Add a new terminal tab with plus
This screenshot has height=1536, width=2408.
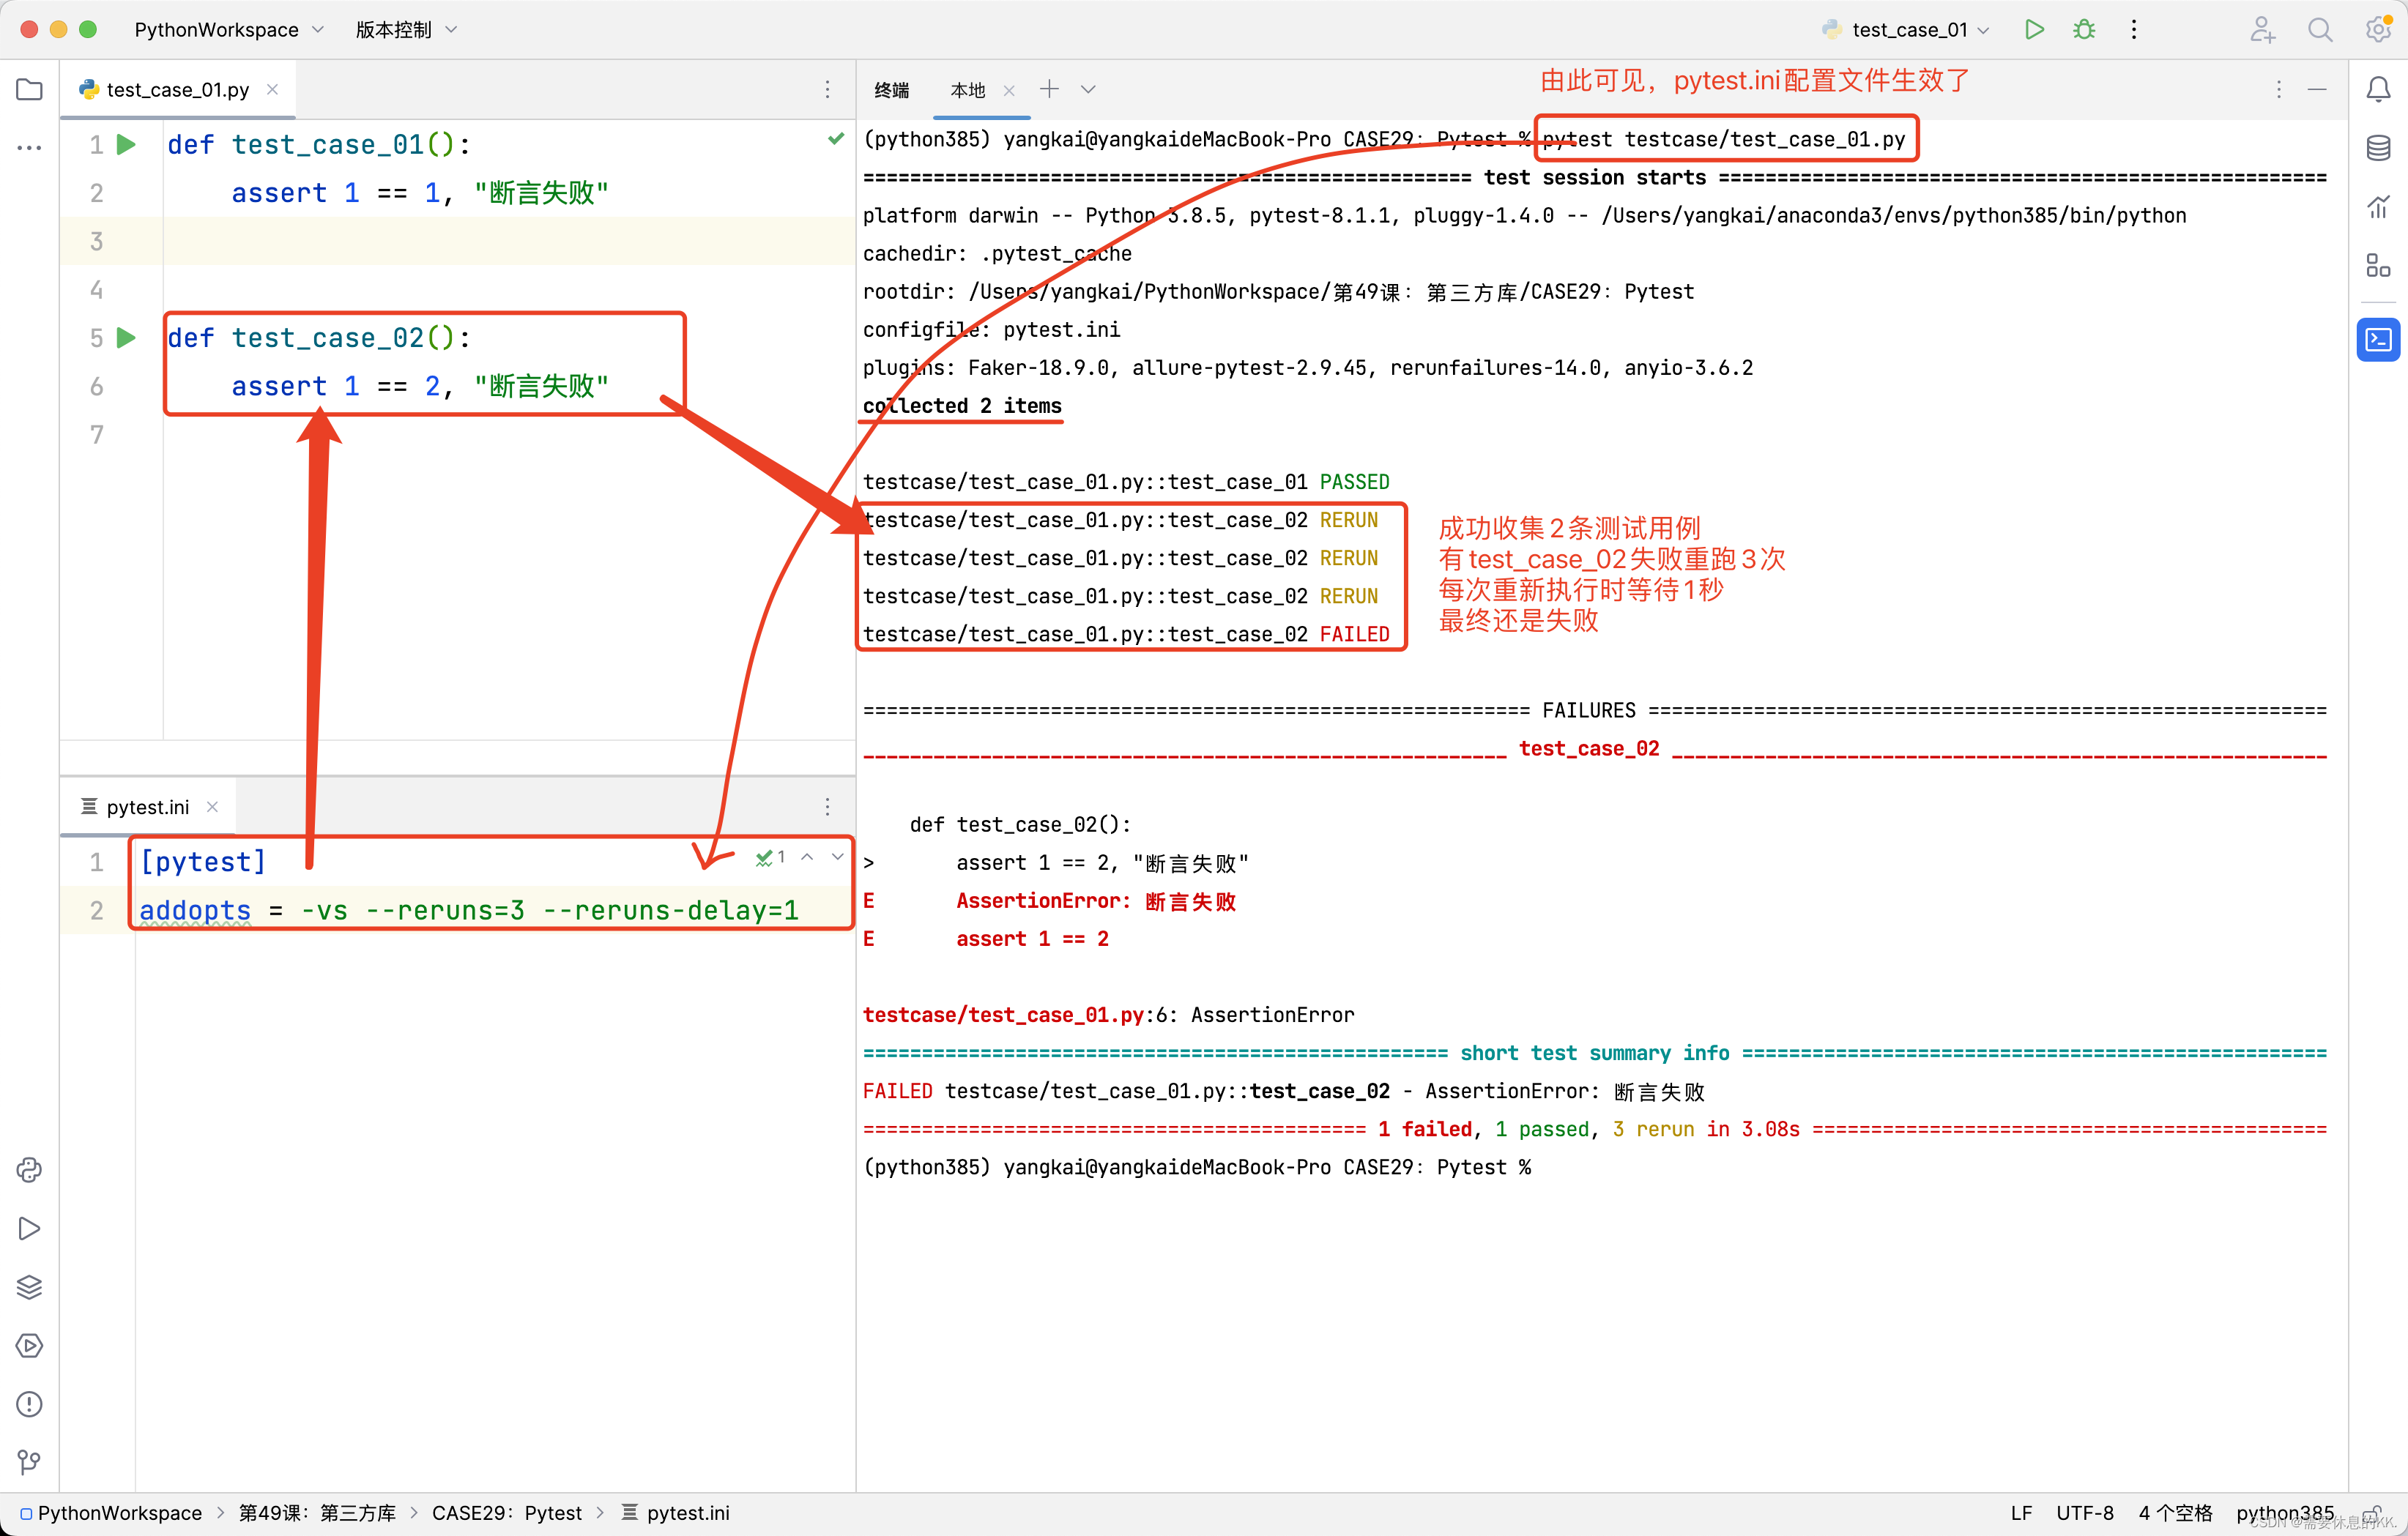(x=1049, y=89)
